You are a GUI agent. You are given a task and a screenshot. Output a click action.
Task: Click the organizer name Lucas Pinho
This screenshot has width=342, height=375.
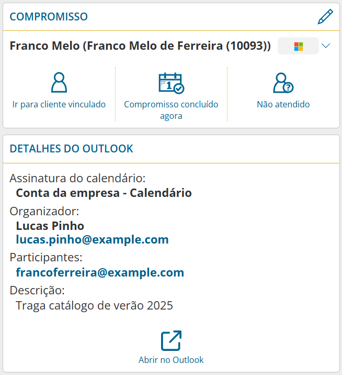[x=50, y=226]
